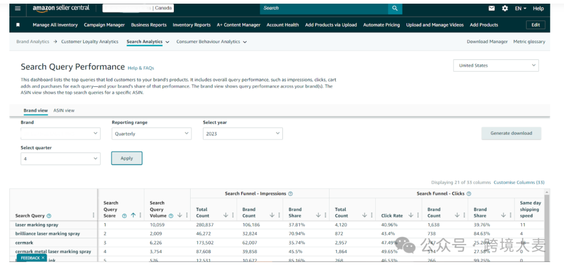Image resolution: width=564 pixels, height=268 pixels.
Task: Open Customise Columns (33) link
Action: (519, 182)
